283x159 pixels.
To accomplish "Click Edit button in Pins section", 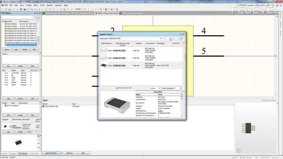I will coord(32,98).
